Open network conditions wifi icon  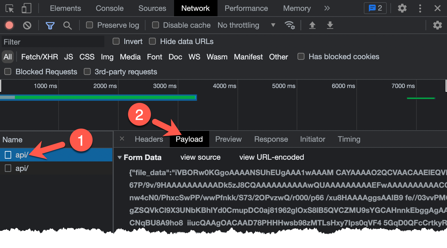(290, 25)
